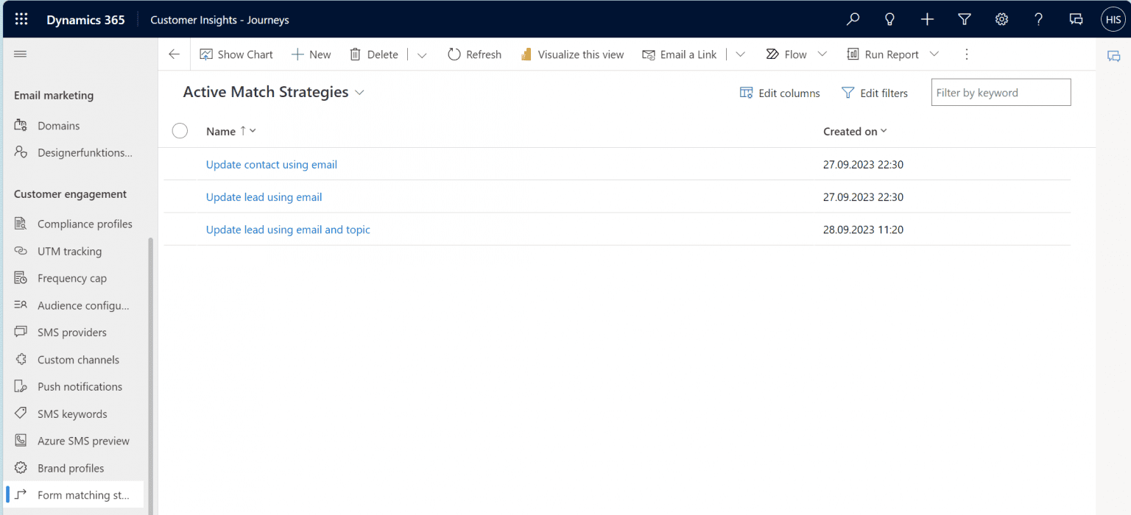Screen dimensions: 1131x515
Task: Click the funnel filter icon in top bar
Action: click(x=965, y=19)
